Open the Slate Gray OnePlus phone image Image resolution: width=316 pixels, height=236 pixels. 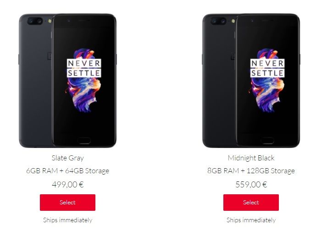tap(68, 81)
